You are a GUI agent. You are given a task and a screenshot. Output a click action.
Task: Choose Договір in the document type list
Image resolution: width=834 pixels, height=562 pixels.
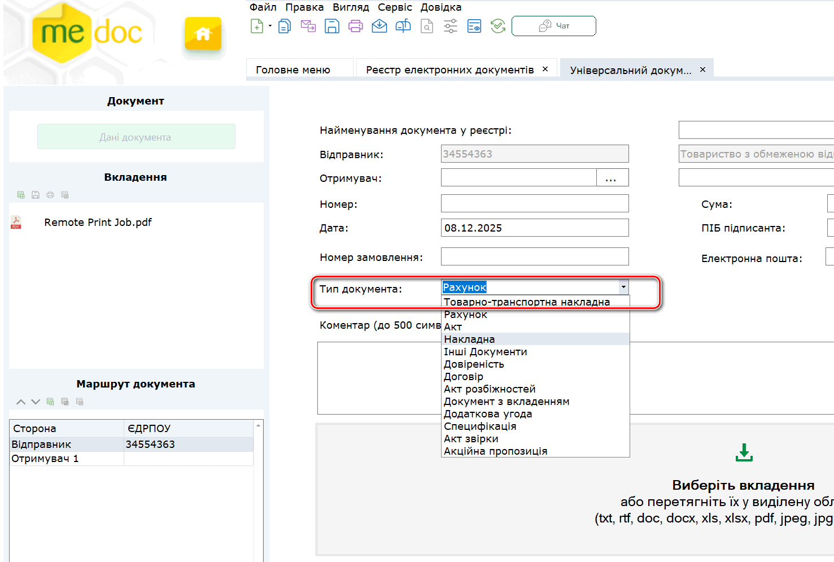click(464, 377)
